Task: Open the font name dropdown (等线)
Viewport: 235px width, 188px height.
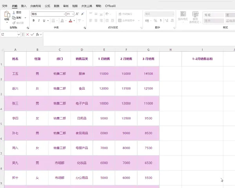Action: coord(64,14)
